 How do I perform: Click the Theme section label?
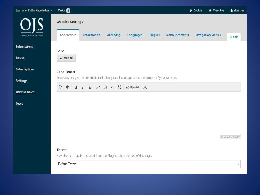(62, 150)
